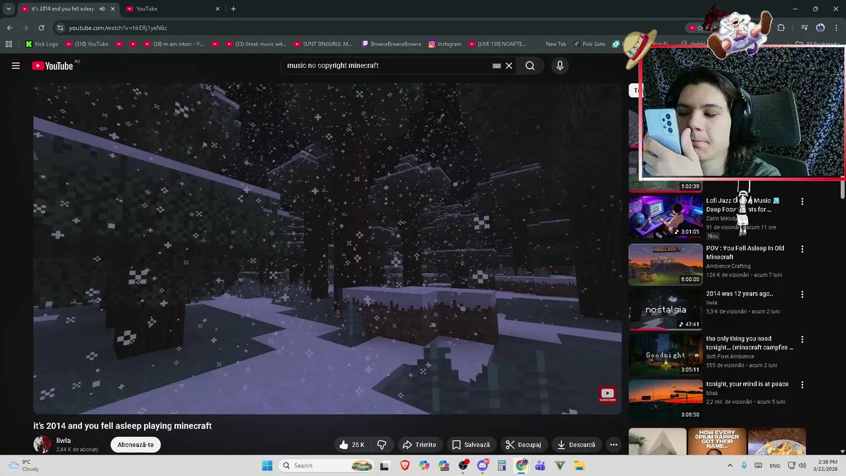Viewport: 846px width, 476px height.
Task: Start voice search with microphone icon
Action: coord(560,65)
